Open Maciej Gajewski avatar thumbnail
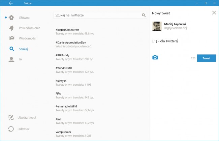Image resolution: width=219 pixels, height=141 pixels. point(157,26)
